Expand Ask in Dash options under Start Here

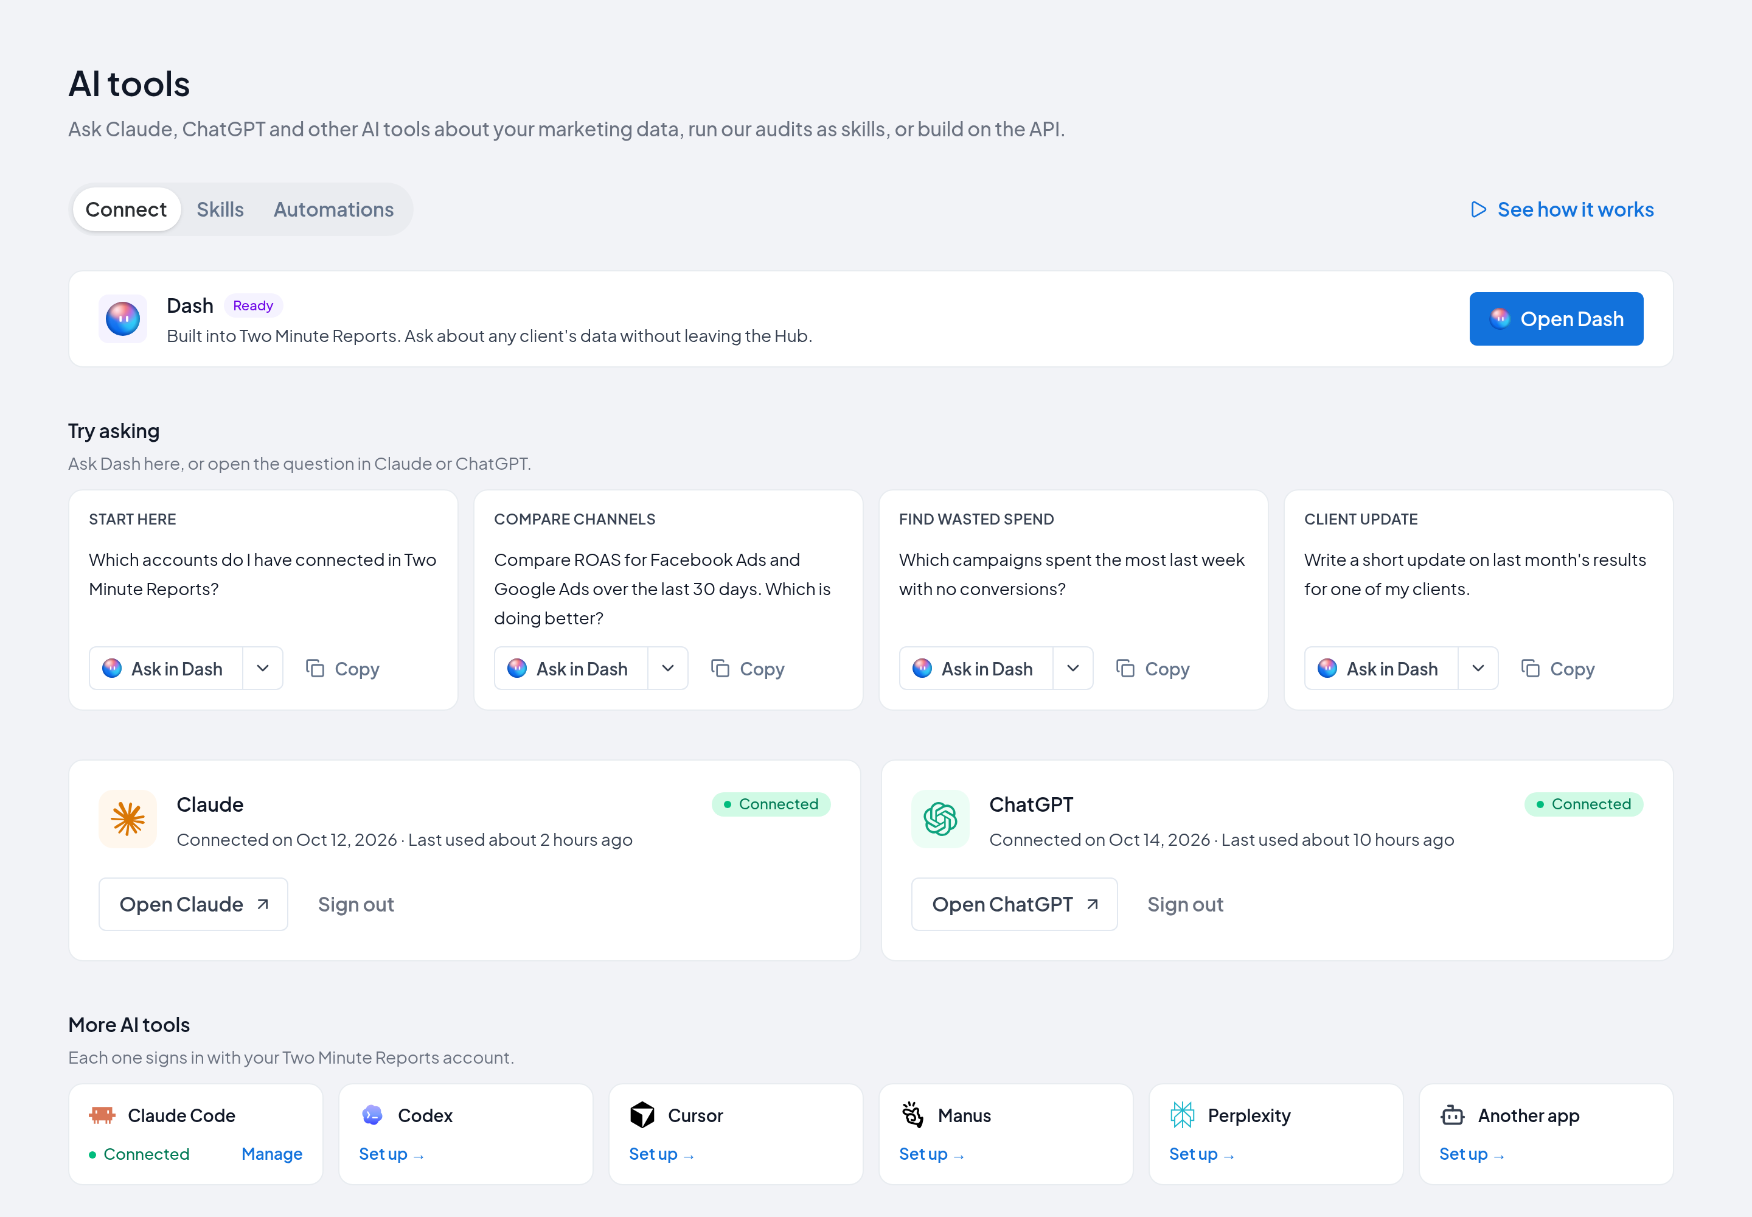point(263,669)
